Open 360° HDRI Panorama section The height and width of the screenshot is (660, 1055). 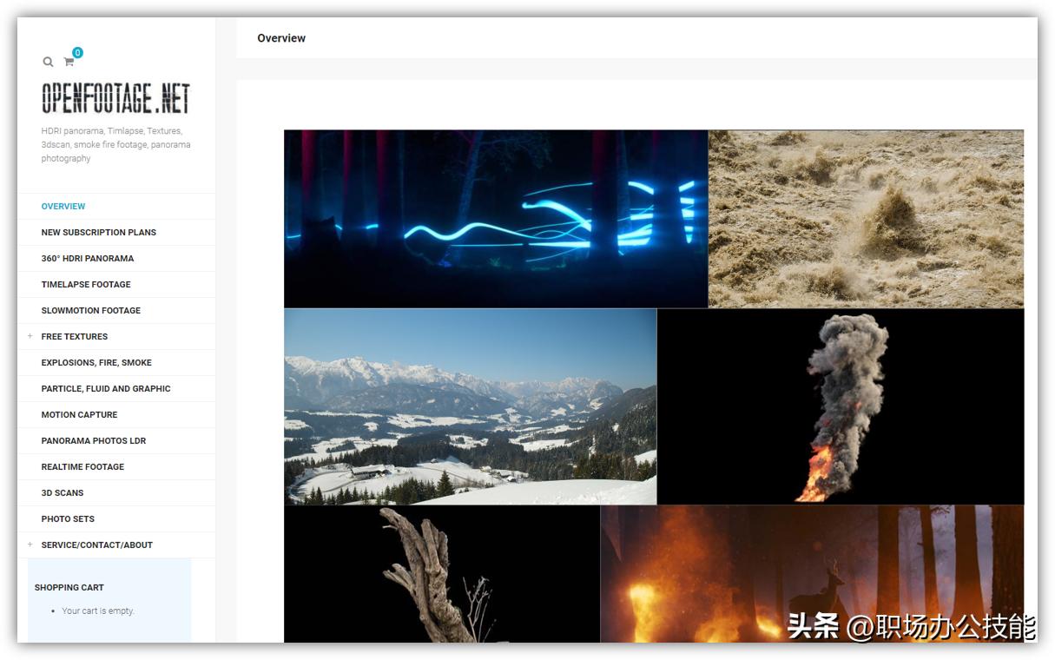pyautogui.click(x=88, y=259)
